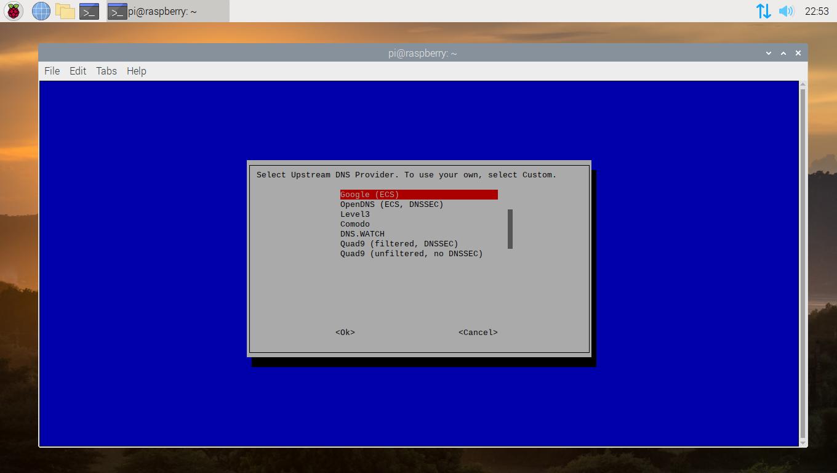Click the clock showing 22:53
This screenshot has height=473, width=837.
click(816, 11)
